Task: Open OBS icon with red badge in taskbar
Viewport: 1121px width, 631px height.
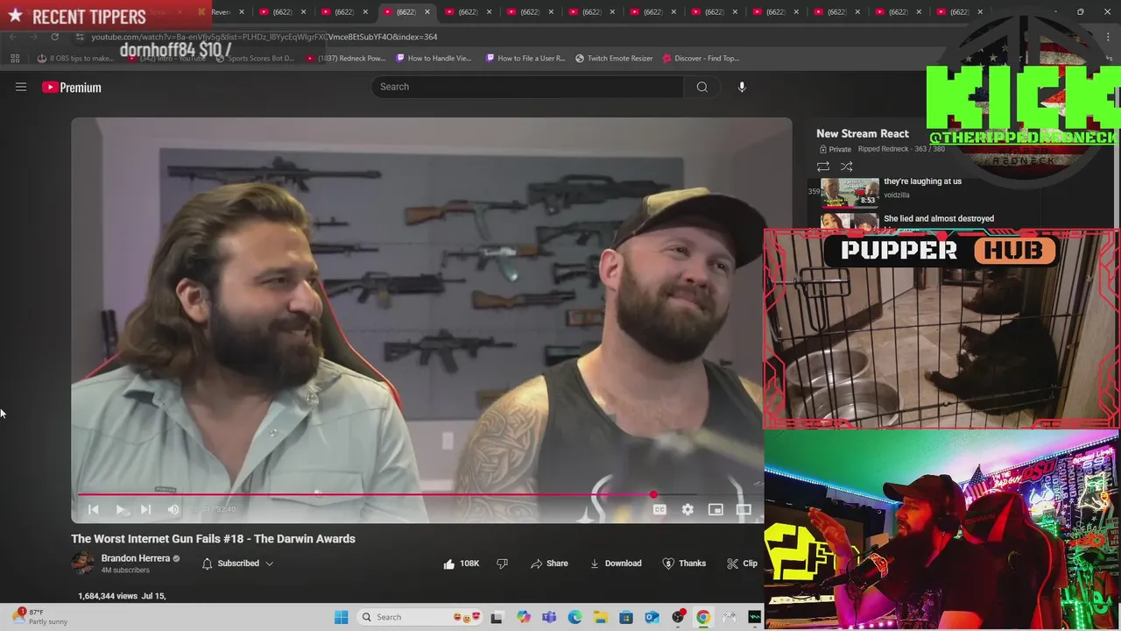Action: pos(678,617)
